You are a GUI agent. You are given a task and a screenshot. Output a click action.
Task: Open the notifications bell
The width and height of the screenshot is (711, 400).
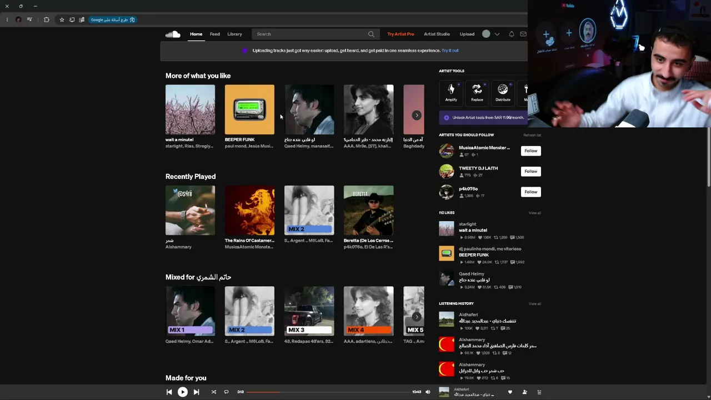(512, 34)
